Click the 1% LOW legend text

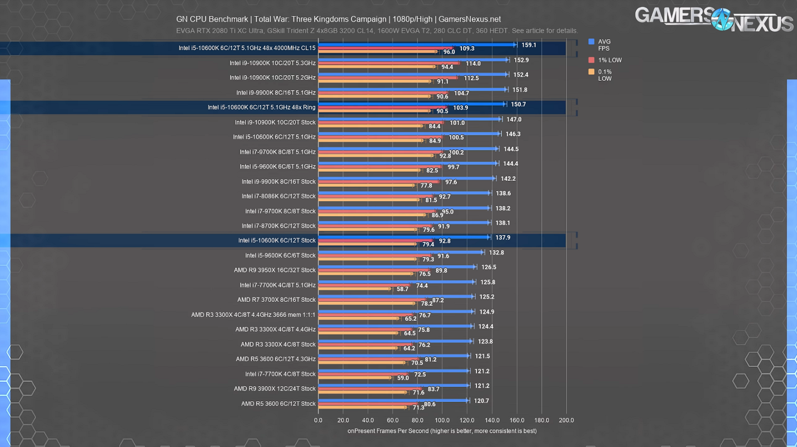pos(610,60)
